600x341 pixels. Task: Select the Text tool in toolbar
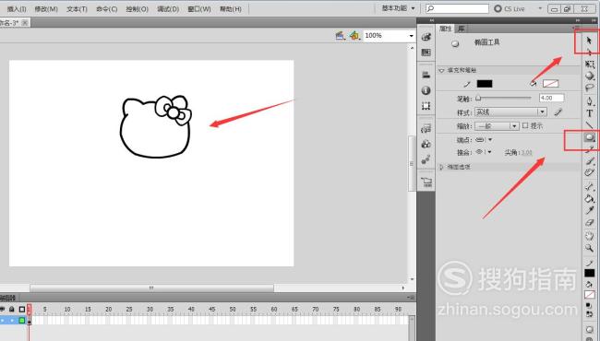click(x=589, y=113)
